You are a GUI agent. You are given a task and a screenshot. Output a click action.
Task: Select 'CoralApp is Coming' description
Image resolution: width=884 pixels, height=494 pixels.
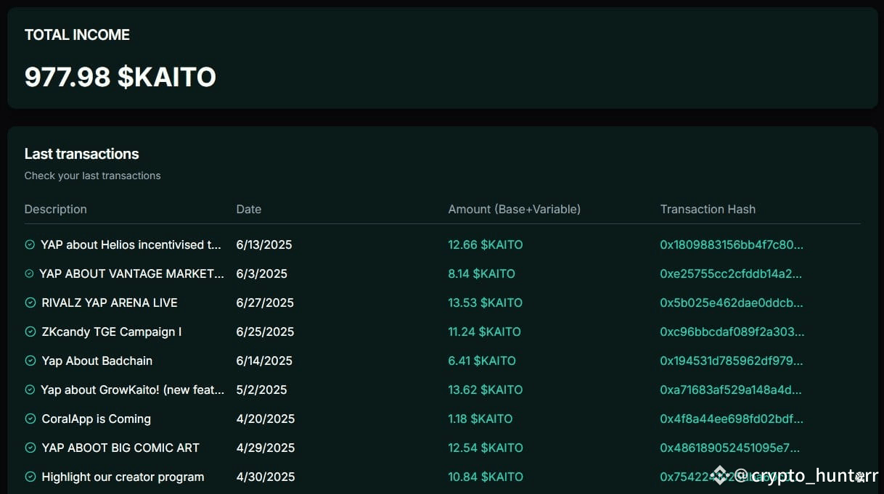pos(97,419)
